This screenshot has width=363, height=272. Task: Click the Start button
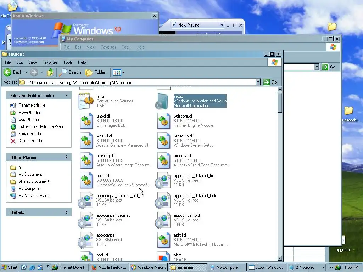(x=10, y=267)
